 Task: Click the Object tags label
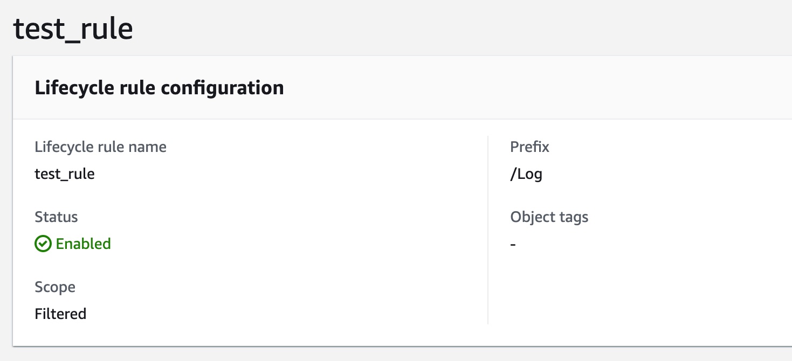coord(549,217)
